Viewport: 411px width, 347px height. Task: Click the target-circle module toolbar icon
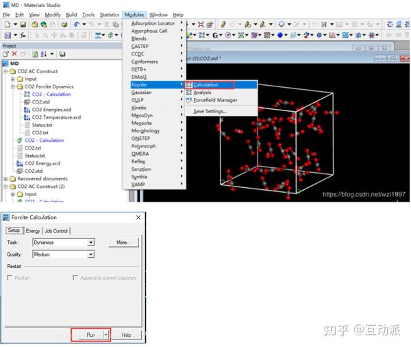click(x=228, y=35)
